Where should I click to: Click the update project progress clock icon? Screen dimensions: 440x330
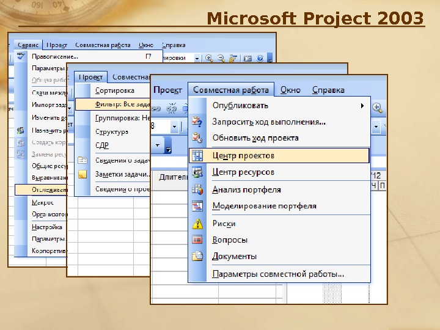coord(197,137)
